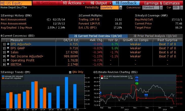185x111 pixels.
Task: Click the green event marker near Nov
Action: point(137,83)
